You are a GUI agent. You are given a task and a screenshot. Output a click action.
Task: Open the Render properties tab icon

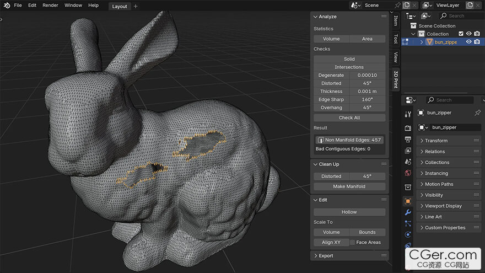pyautogui.click(x=408, y=128)
